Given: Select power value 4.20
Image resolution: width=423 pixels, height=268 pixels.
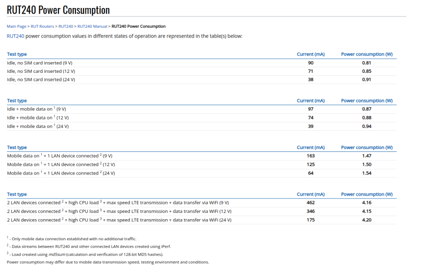Looking at the screenshot, I should (x=367, y=220).
